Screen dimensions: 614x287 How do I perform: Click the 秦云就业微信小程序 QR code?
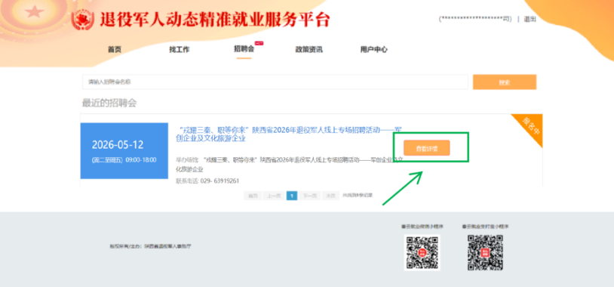(422, 252)
